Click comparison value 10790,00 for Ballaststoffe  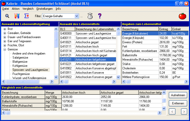(81, 101)
